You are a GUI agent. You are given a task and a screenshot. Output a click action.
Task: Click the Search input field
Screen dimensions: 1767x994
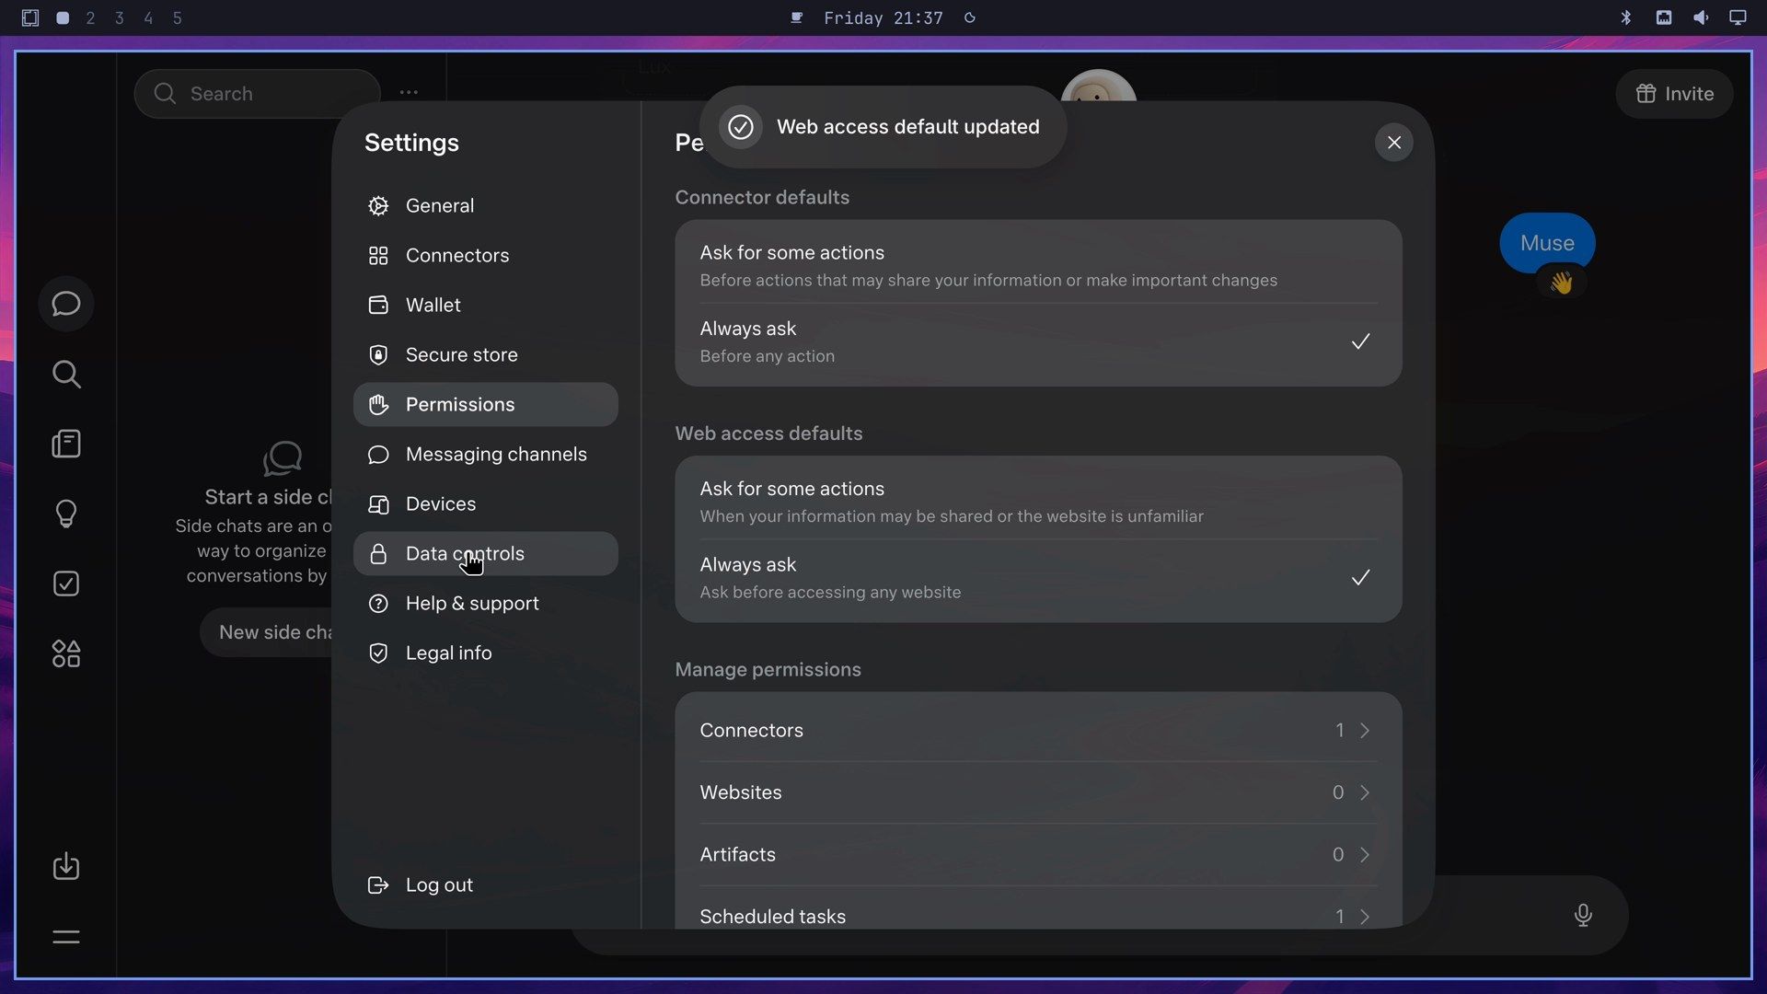pos(257,93)
